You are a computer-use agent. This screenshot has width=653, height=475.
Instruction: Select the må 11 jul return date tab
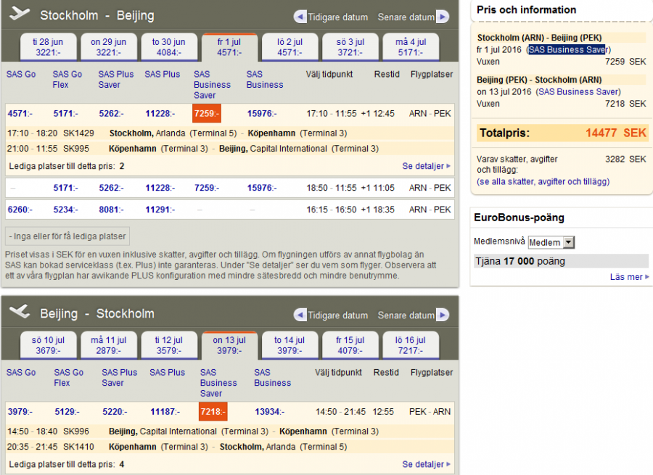tap(107, 345)
